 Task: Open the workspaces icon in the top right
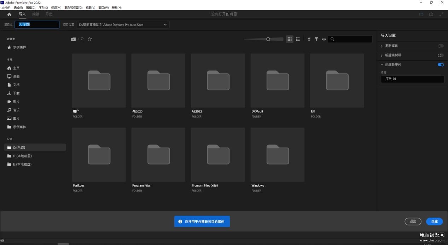(421, 14)
